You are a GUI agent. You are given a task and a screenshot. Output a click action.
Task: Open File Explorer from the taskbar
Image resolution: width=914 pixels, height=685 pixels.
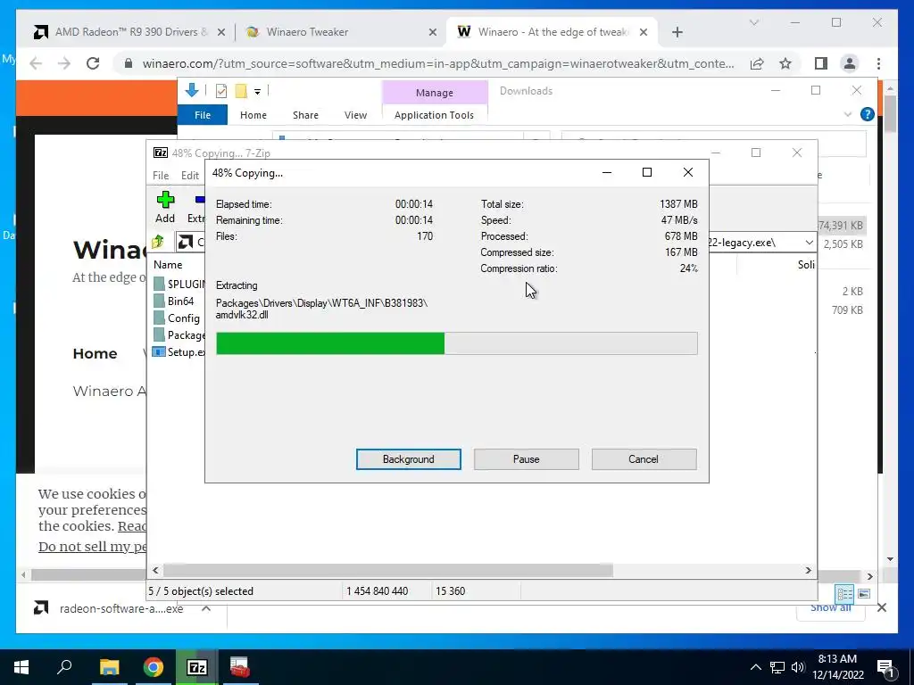point(109,667)
